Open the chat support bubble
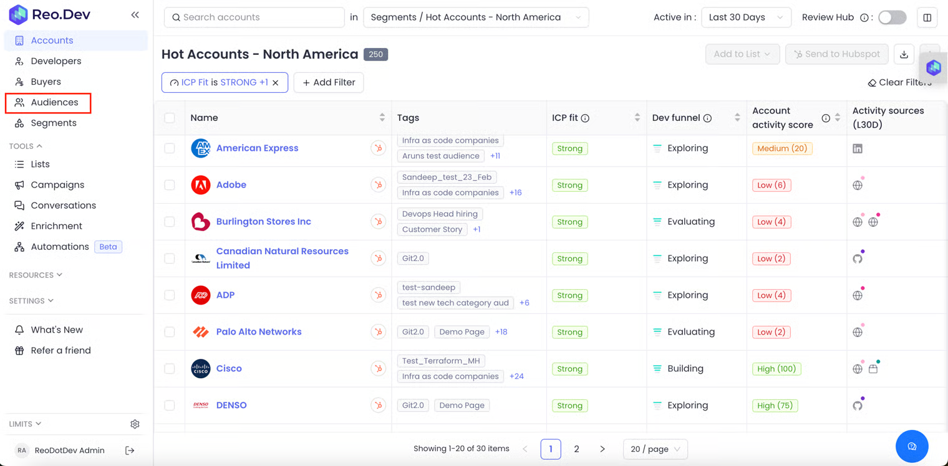The width and height of the screenshot is (948, 466). coord(911,447)
